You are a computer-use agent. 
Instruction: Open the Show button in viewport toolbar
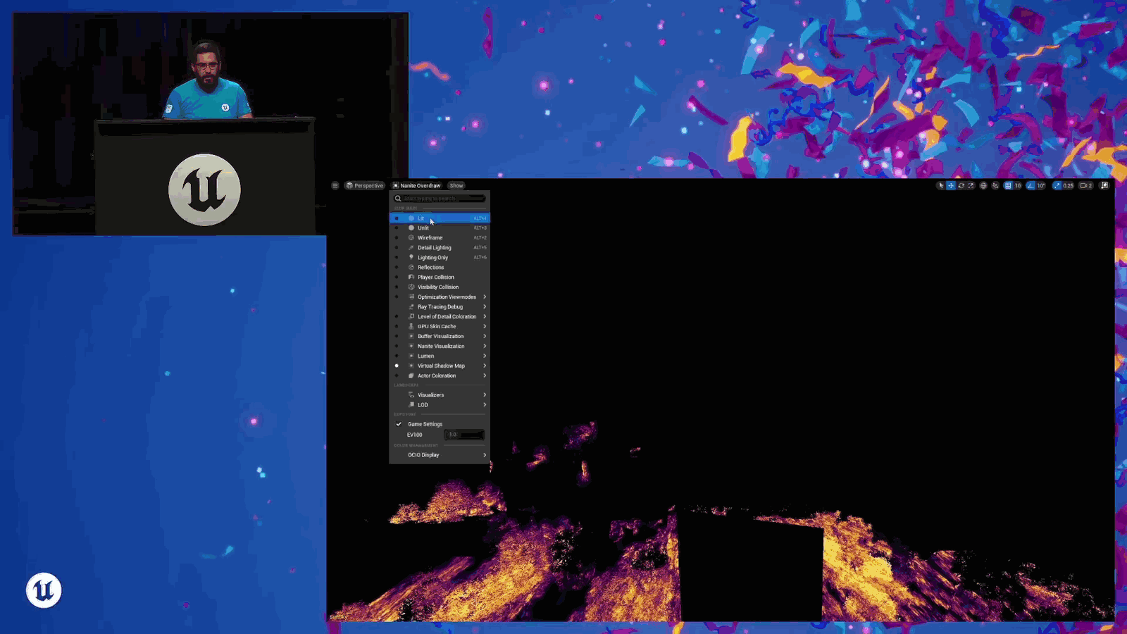click(456, 185)
